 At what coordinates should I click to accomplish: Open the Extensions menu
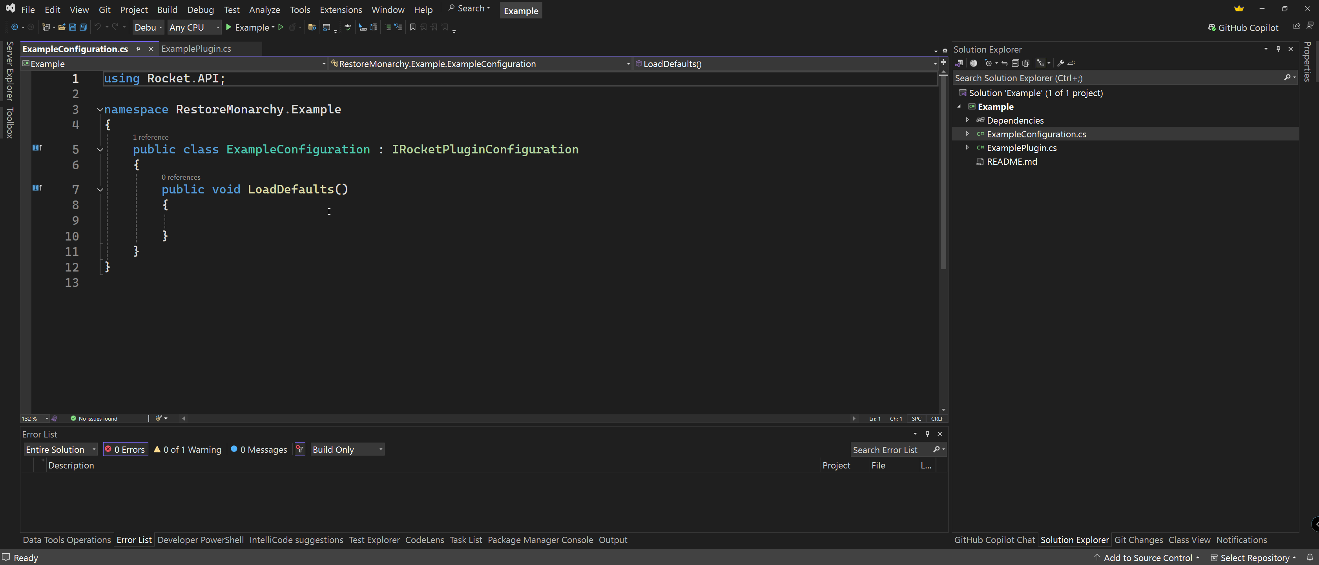click(341, 9)
